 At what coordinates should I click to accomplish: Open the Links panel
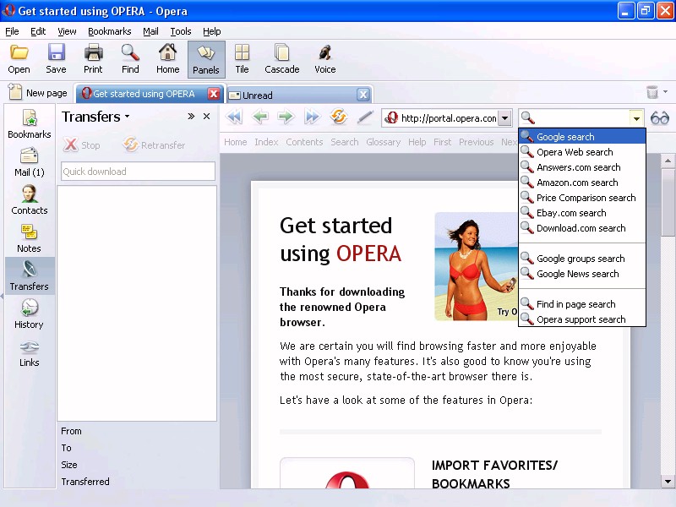29,352
